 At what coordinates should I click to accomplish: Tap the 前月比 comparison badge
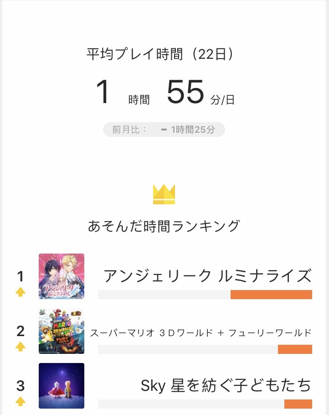pyautogui.click(x=164, y=130)
